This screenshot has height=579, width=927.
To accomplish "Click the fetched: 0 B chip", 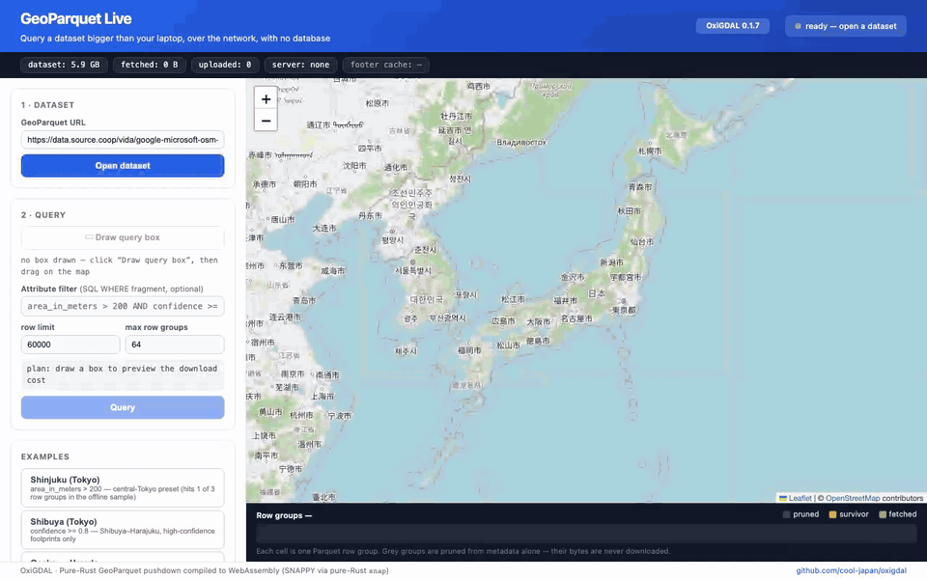I will pos(149,65).
